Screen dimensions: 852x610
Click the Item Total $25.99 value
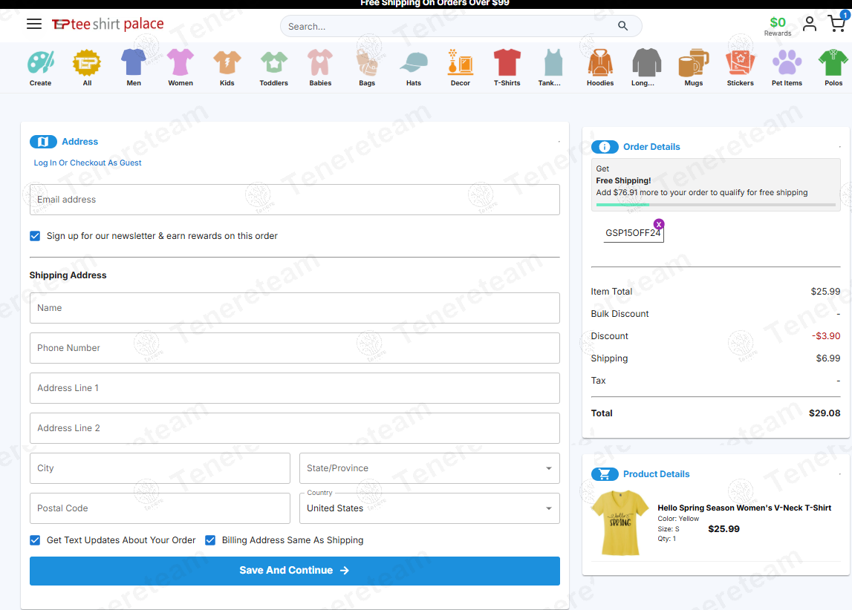825,292
